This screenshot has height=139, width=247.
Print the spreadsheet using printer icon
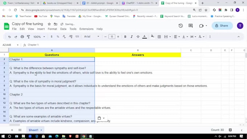point(22,37)
